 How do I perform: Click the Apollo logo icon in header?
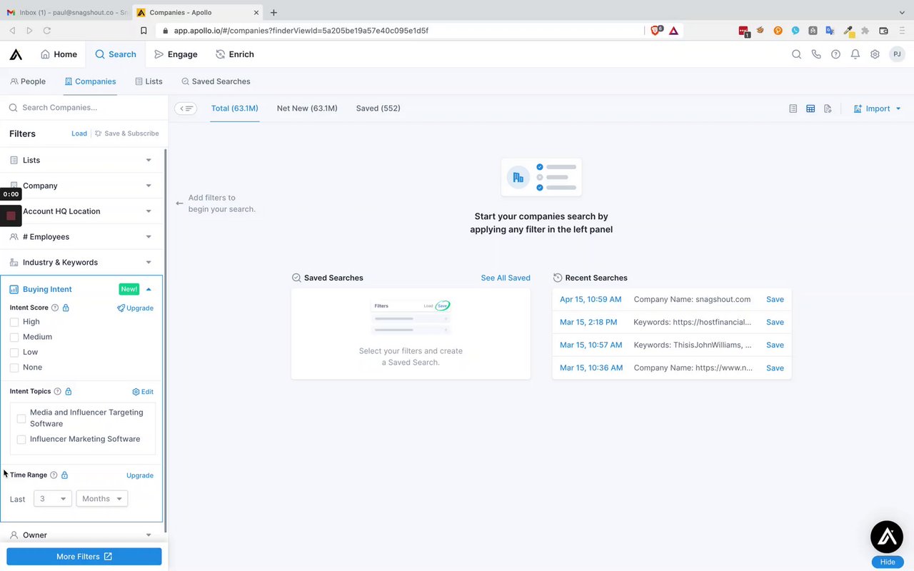(16, 54)
